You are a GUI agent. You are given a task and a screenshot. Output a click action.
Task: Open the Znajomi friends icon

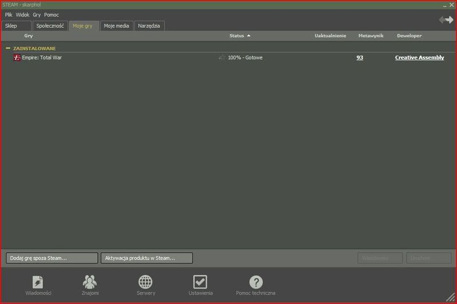click(90, 282)
